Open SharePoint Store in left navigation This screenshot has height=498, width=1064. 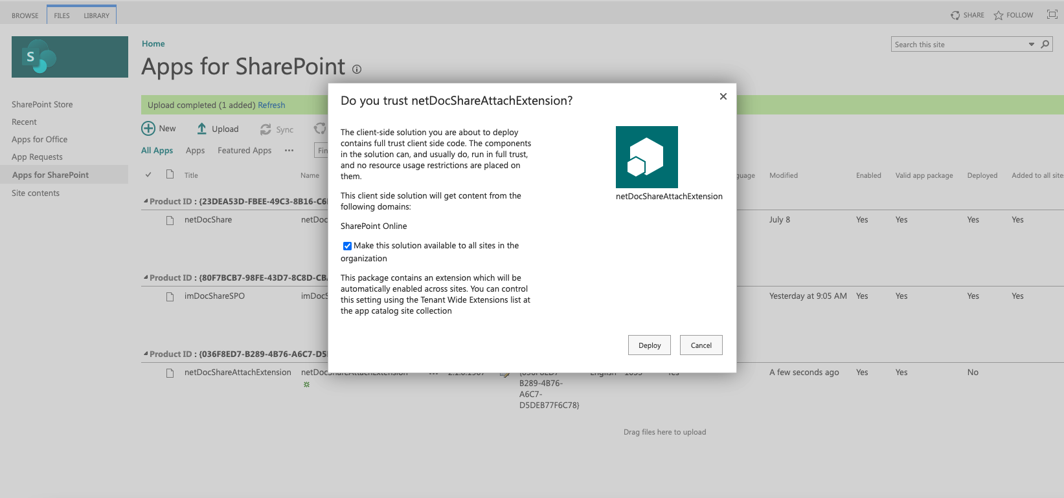pos(42,104)
